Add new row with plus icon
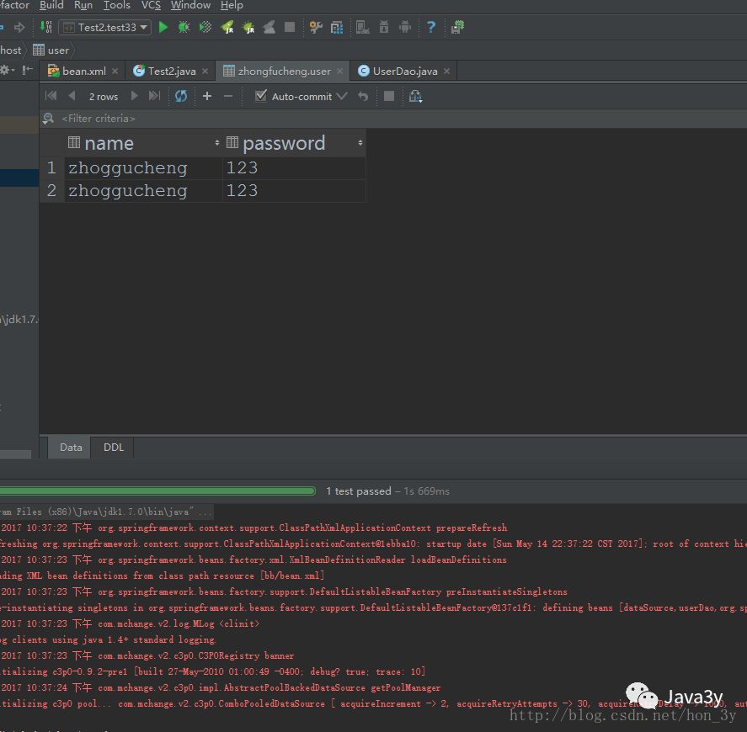This screenshot has width=747, height=732. coord(207,96)
